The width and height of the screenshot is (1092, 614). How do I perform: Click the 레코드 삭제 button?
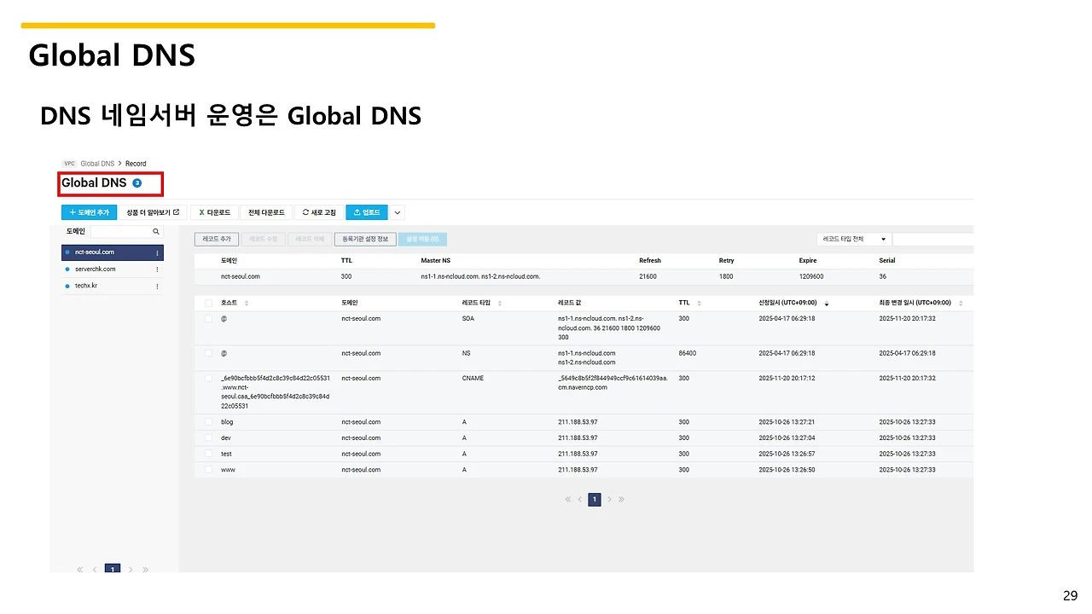coord(310,240)
